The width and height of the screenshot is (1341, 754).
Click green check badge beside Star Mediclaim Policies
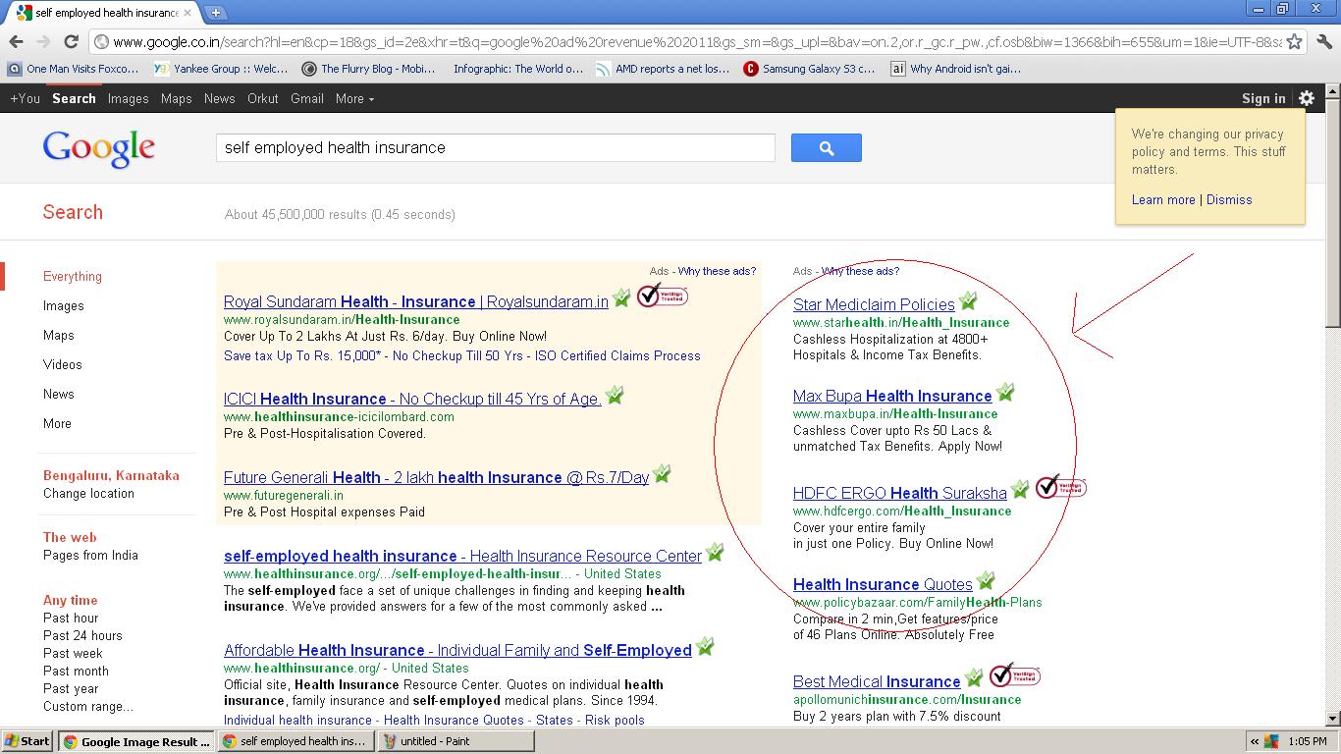[x=968, y=300]
